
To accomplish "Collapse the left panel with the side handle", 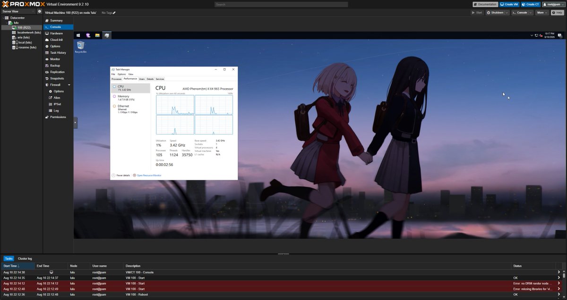I will tap(75, 122).
